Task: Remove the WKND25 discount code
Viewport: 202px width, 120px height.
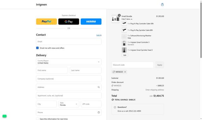Action: (125, 72)
